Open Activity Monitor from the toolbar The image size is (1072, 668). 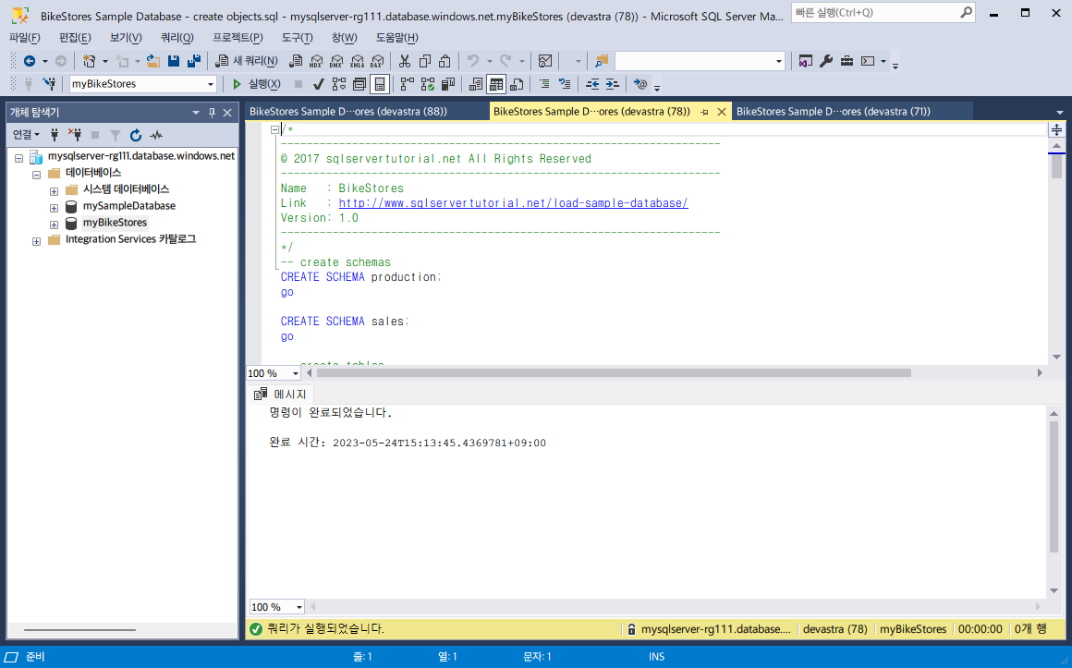pyautogui.click(x=545, y=62)
